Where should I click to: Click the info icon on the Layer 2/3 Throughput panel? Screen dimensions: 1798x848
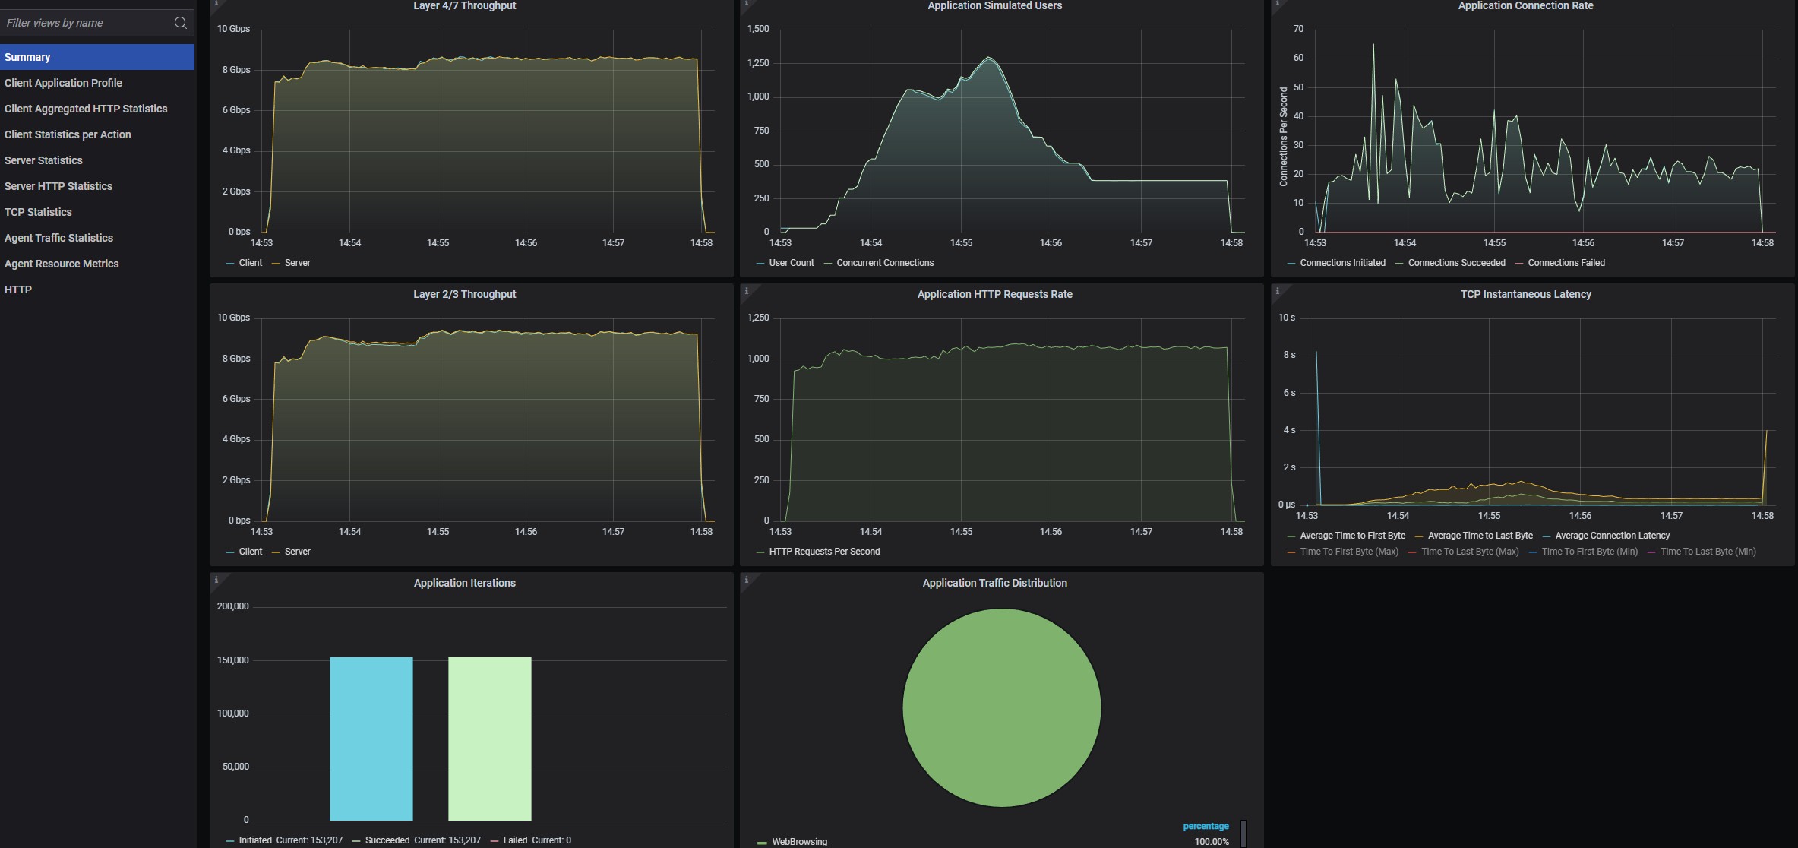click(216, 291)
